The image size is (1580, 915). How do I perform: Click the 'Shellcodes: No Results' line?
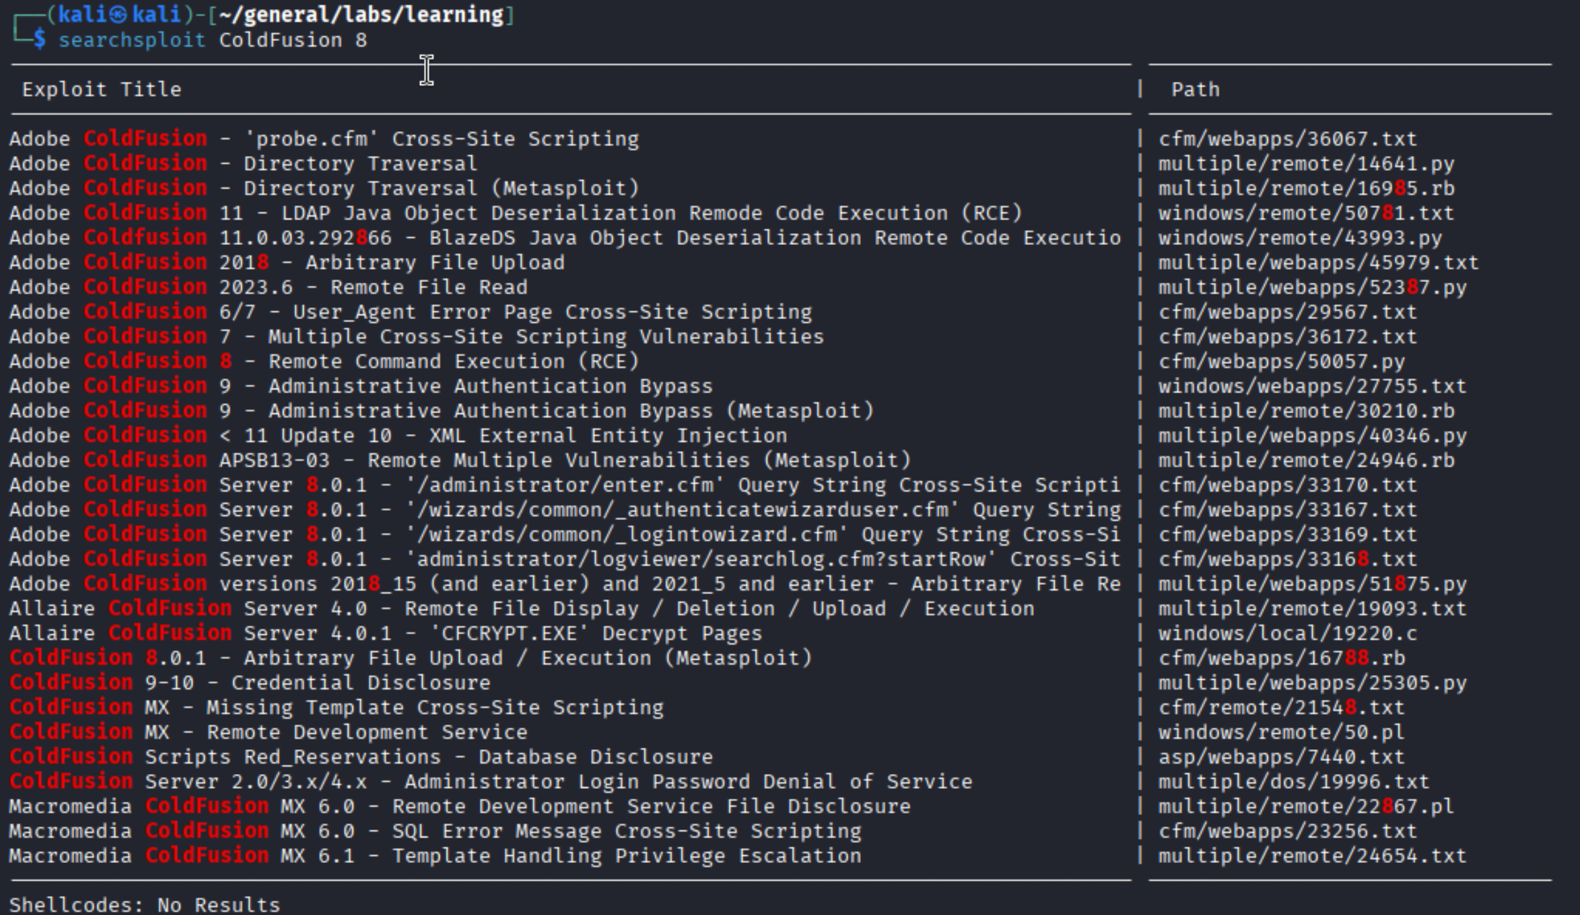pyautogui.click(x=144, y=904)
